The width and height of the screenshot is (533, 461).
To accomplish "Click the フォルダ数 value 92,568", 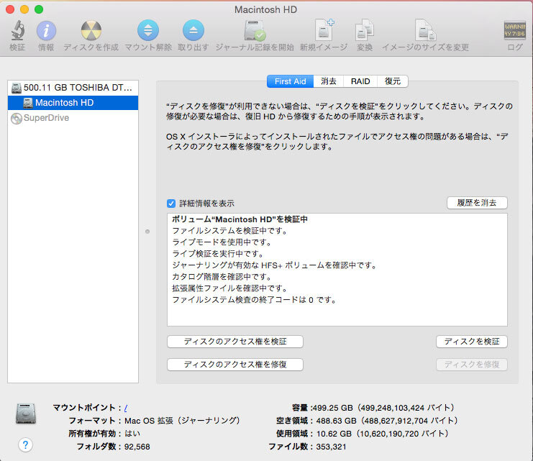I will 137,447.
